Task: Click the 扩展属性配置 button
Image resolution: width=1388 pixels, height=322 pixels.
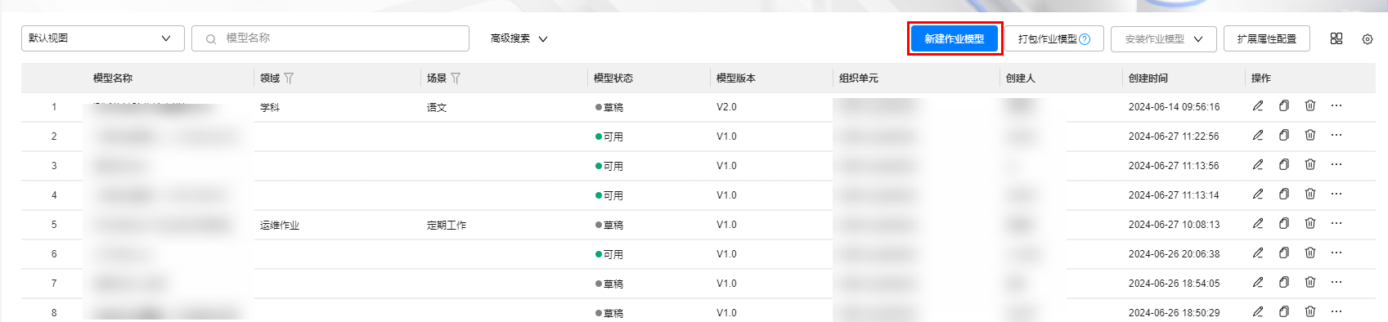Action: point(1267,38)
